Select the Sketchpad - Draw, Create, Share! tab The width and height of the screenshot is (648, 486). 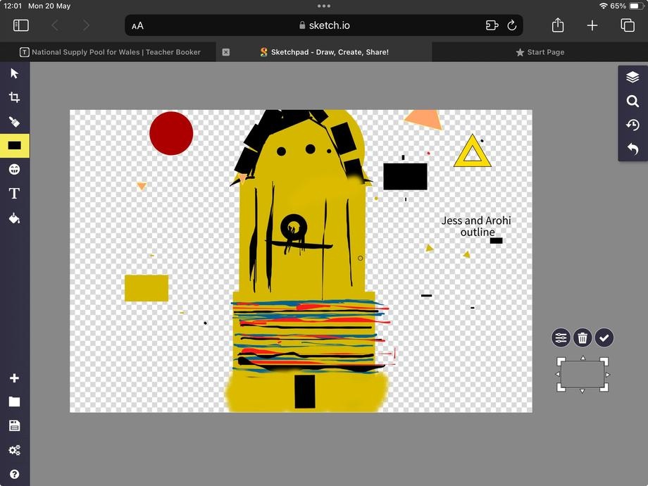(x=325, y=52)
